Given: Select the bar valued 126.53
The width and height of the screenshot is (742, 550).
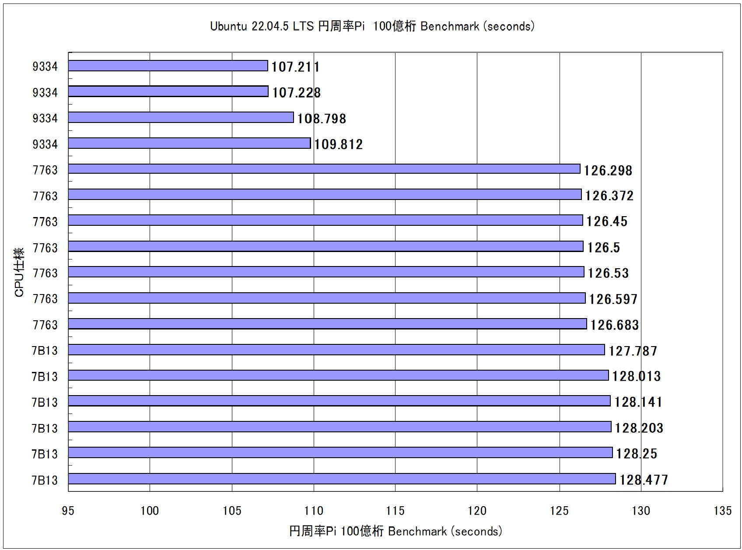Looking at the screenshot, I should coord(326,272).
